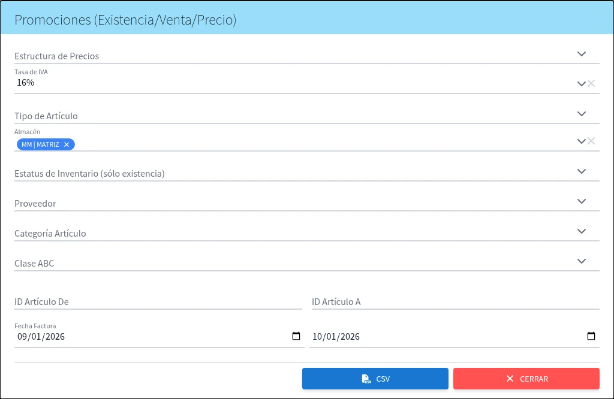
Task: Click the Promociones (Existencia/Venta/Precio) title
Action: pyautogui.click(x=125, y=20)
